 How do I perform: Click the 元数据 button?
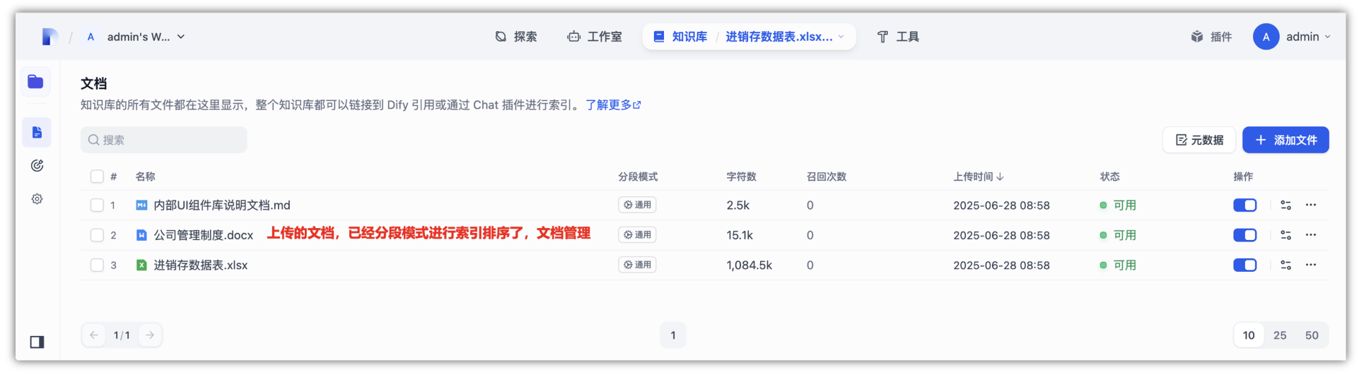1199,140
